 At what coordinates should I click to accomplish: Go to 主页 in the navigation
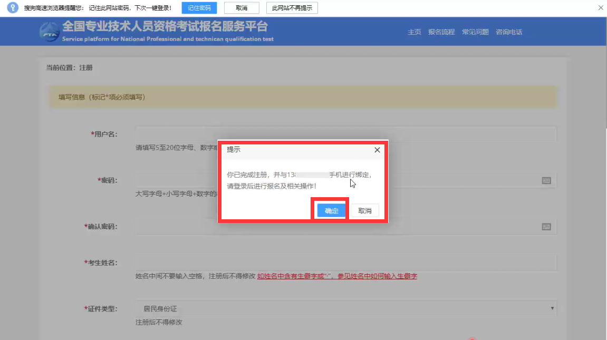coord(414,32)
